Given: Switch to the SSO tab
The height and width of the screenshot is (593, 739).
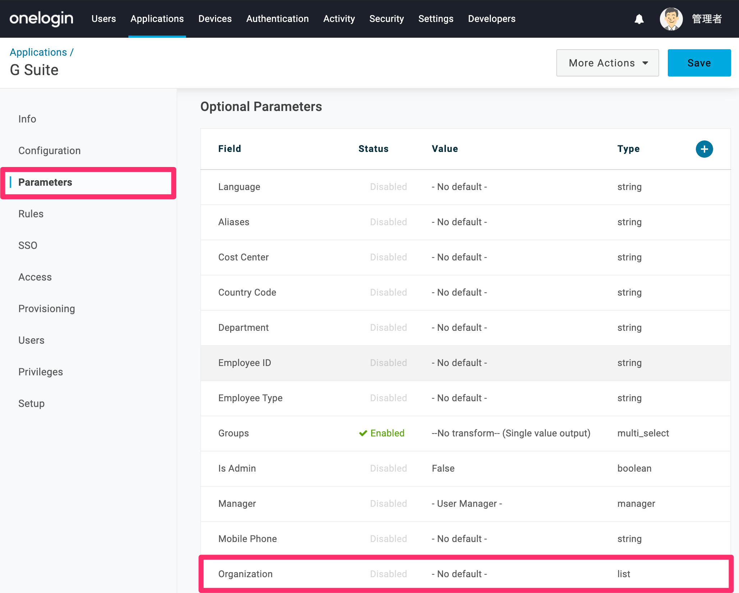Looking at the screenshot, I should pos(28,245).
